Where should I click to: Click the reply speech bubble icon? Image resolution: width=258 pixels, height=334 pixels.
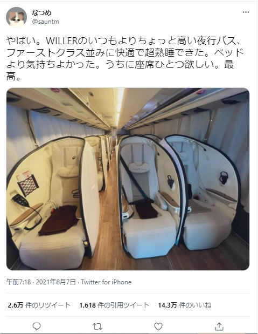coord(37,326)
